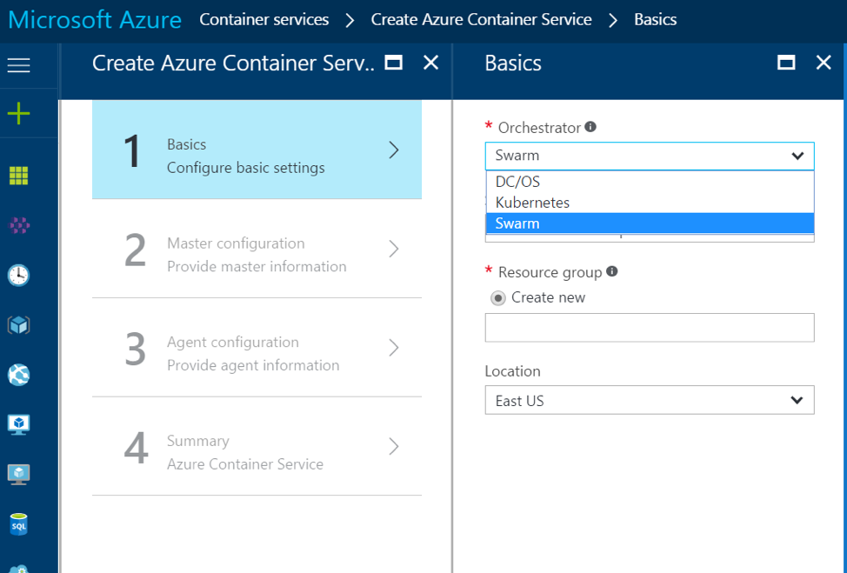847x573 pixels.
Task: Collapse the Orchestrator dropdown showing Swarm
Action: point(650,156)
